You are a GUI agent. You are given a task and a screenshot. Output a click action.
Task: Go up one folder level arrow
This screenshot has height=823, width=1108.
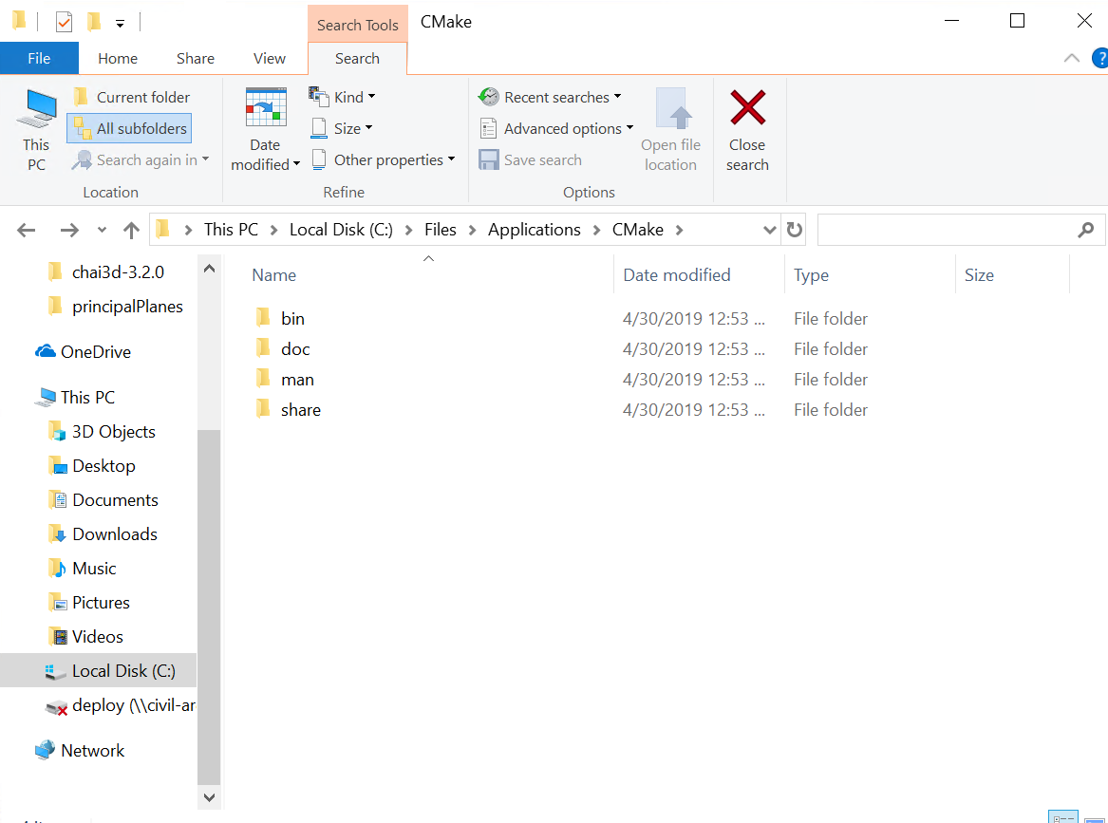pyautogui.click(x=131, y=230)
